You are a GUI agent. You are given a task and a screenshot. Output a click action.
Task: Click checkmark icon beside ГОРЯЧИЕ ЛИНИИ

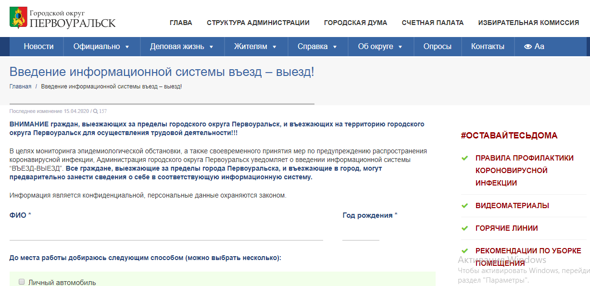(464, 228)
